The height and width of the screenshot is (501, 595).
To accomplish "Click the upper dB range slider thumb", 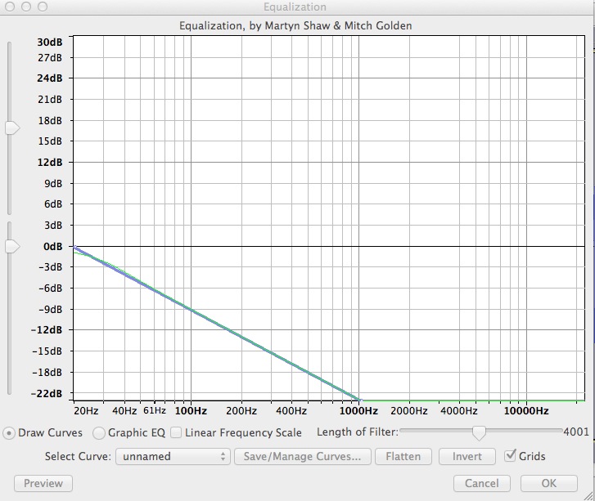I will coord(12,128).
